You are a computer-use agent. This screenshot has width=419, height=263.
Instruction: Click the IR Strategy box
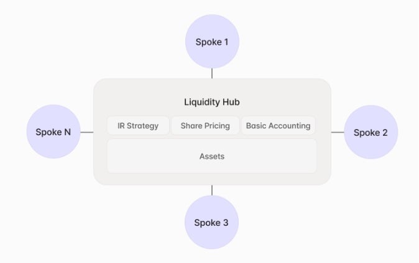138,125
